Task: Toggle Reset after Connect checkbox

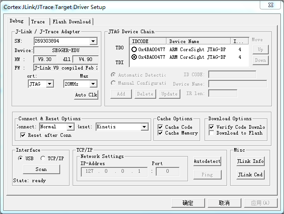Action: tap(23, 135)
